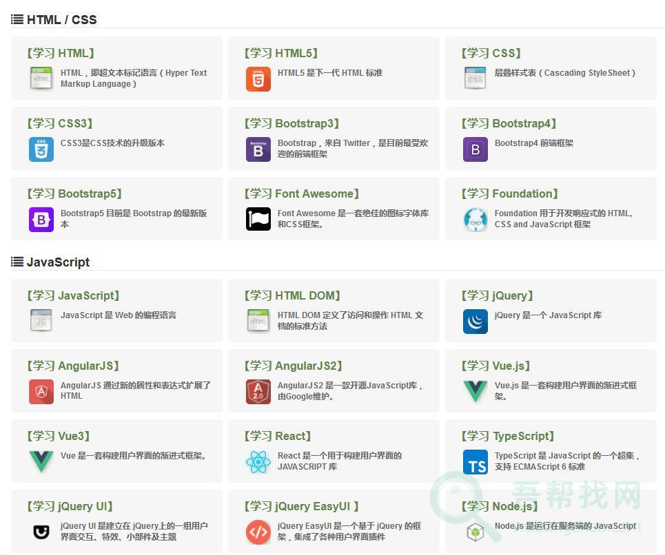The height and width of the screenshot is (555, 665).
Task: Click the Vue.js green V logo
Action: pos(475,392)
